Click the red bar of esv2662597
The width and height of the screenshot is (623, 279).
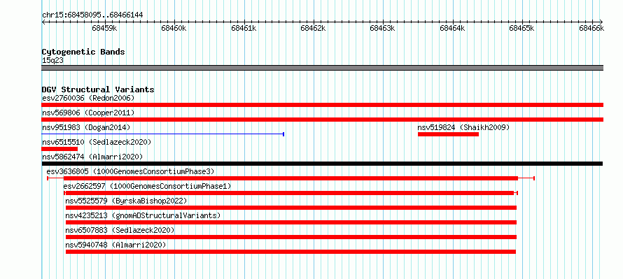(x=290, y=193)
